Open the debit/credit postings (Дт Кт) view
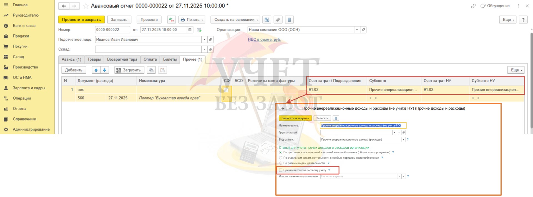533x197 pixels. point(172,20)
